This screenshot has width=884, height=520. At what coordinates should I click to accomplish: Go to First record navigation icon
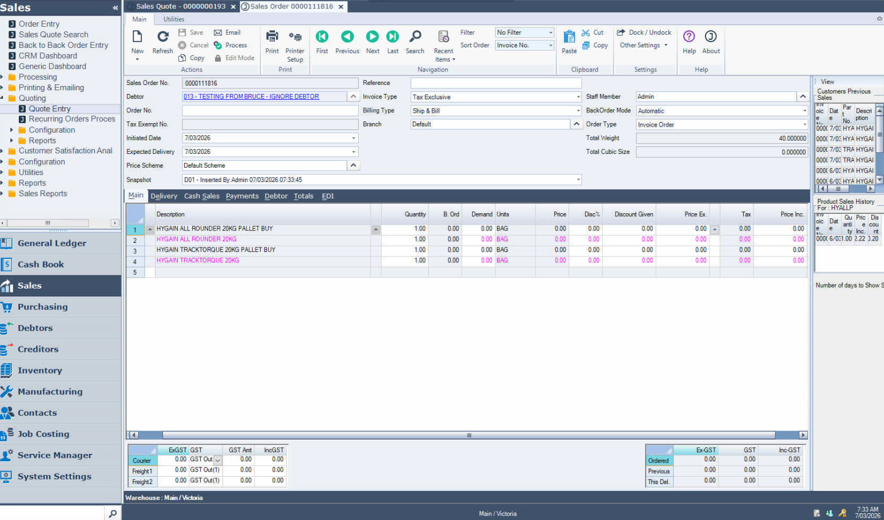(322, 38)
